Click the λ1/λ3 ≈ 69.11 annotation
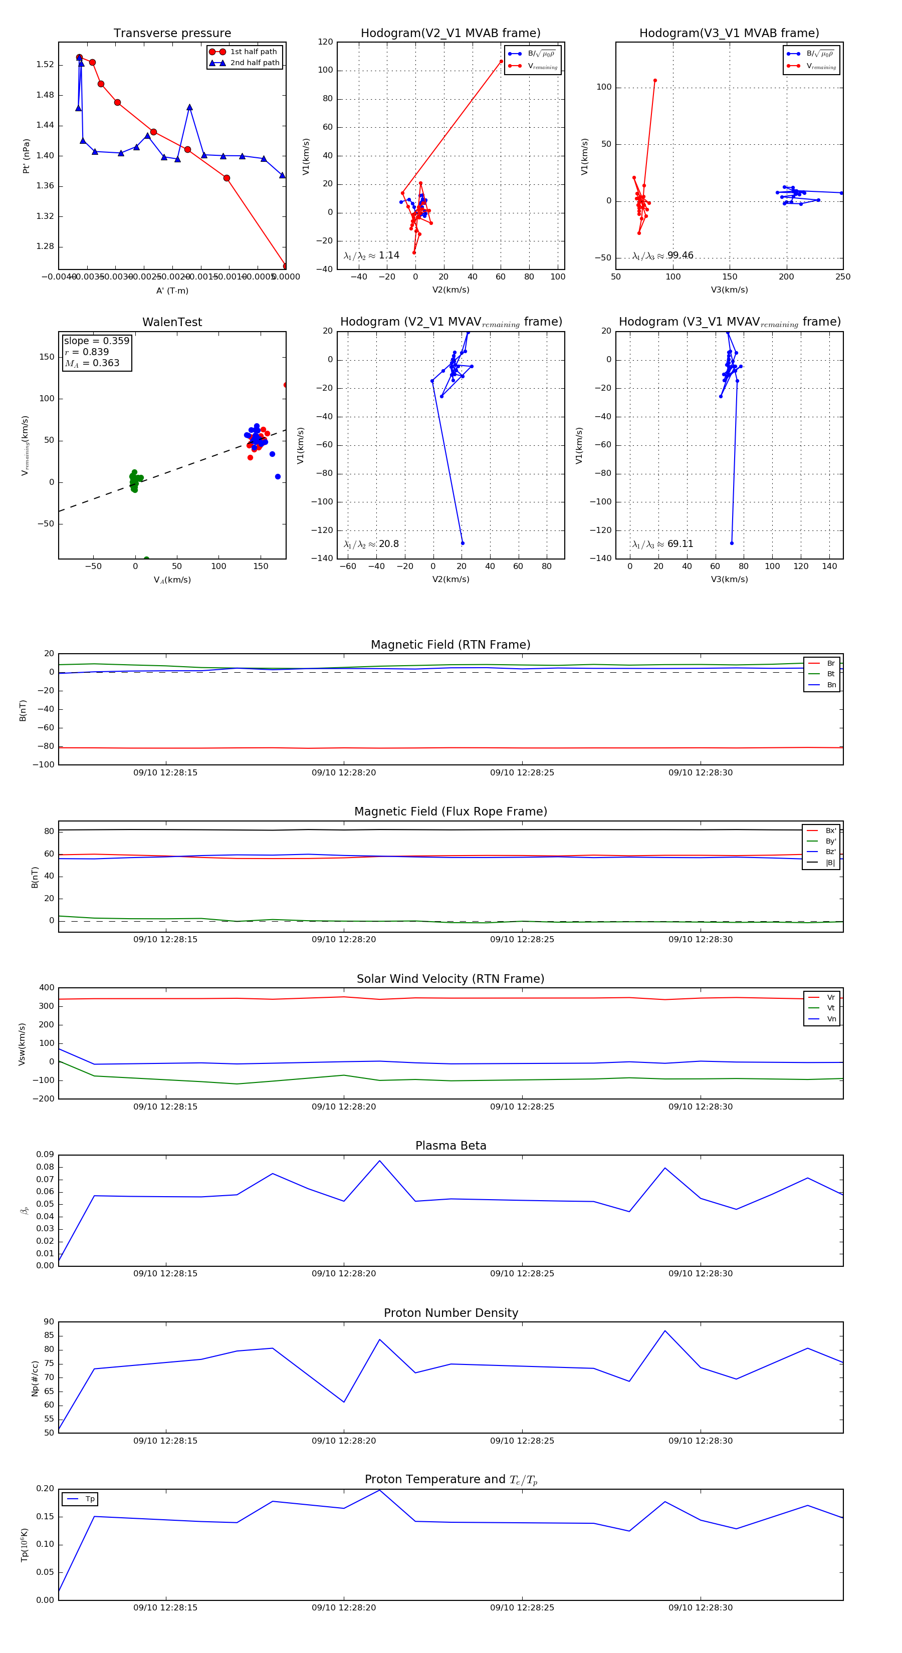Viewport: 902px width, 1653px height. pos(662,544)
